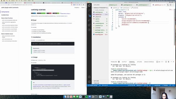This screenshot has width=176, height=99.
Task: Click the LF end-of-line status item
Action: pyautogui.click(x=150, y=85)
